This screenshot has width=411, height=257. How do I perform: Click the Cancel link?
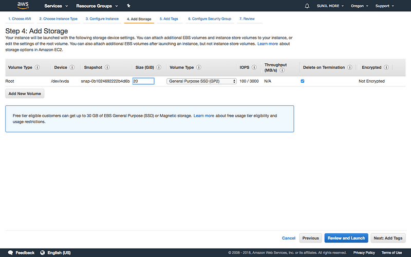pos(289,238)
